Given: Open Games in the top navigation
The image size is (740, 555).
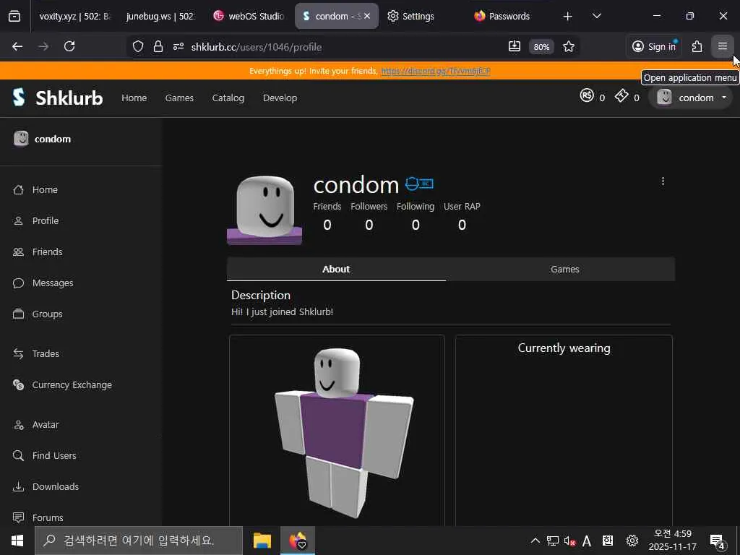Looking at the screenshot, I should point(179,98).
